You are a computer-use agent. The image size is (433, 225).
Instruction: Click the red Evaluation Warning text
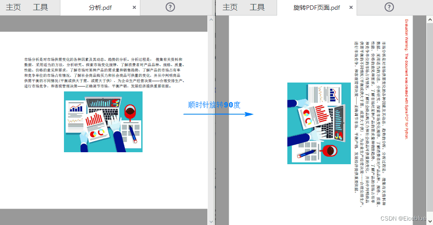[x=406, y=79]
